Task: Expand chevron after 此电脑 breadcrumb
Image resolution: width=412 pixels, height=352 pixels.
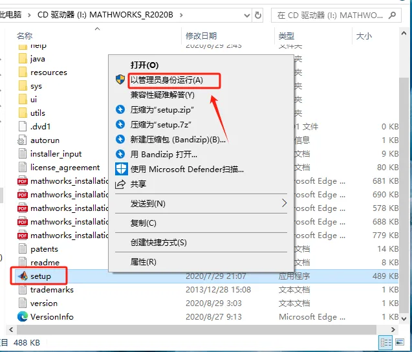Action: [29, 15]
